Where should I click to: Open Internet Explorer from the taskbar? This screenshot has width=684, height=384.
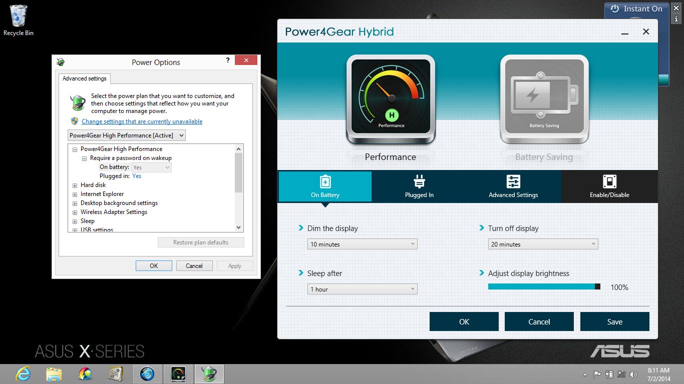[x=23, y=374]
